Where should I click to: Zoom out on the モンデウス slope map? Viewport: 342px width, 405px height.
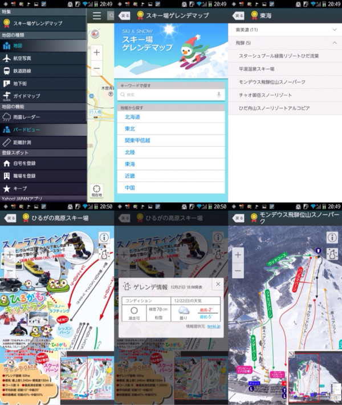click(238, 271)
